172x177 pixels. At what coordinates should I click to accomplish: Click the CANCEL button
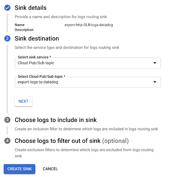(50, 169)
